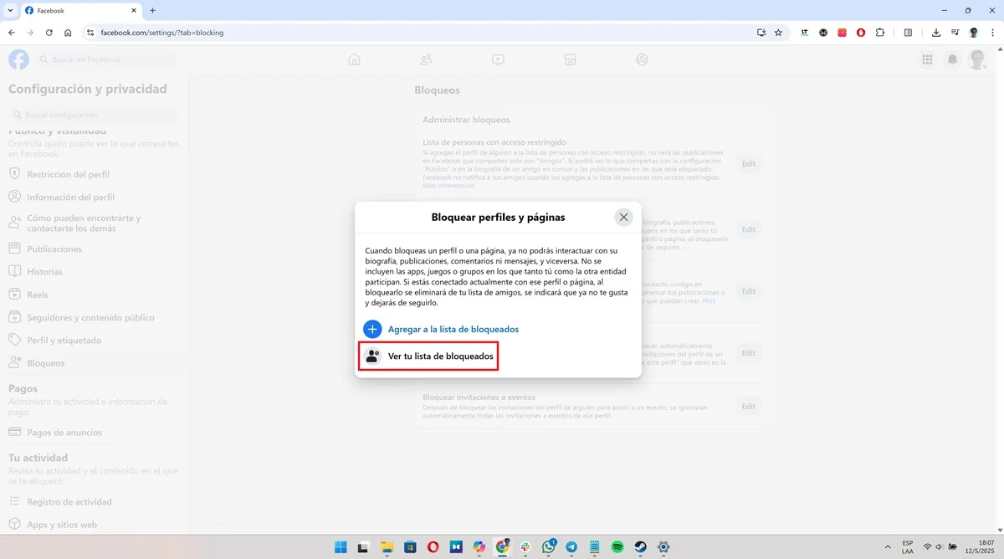Show hidden icons chevron in system tray

(x=888, y=547)
